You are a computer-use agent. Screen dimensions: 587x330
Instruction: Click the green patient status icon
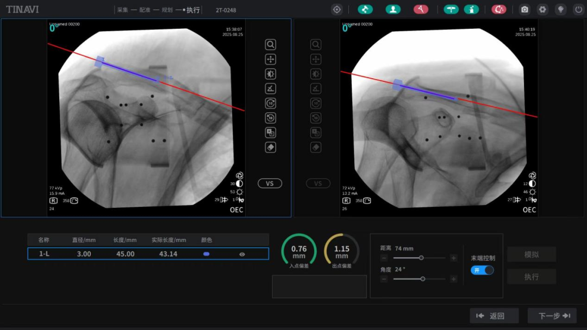point(393,9)
